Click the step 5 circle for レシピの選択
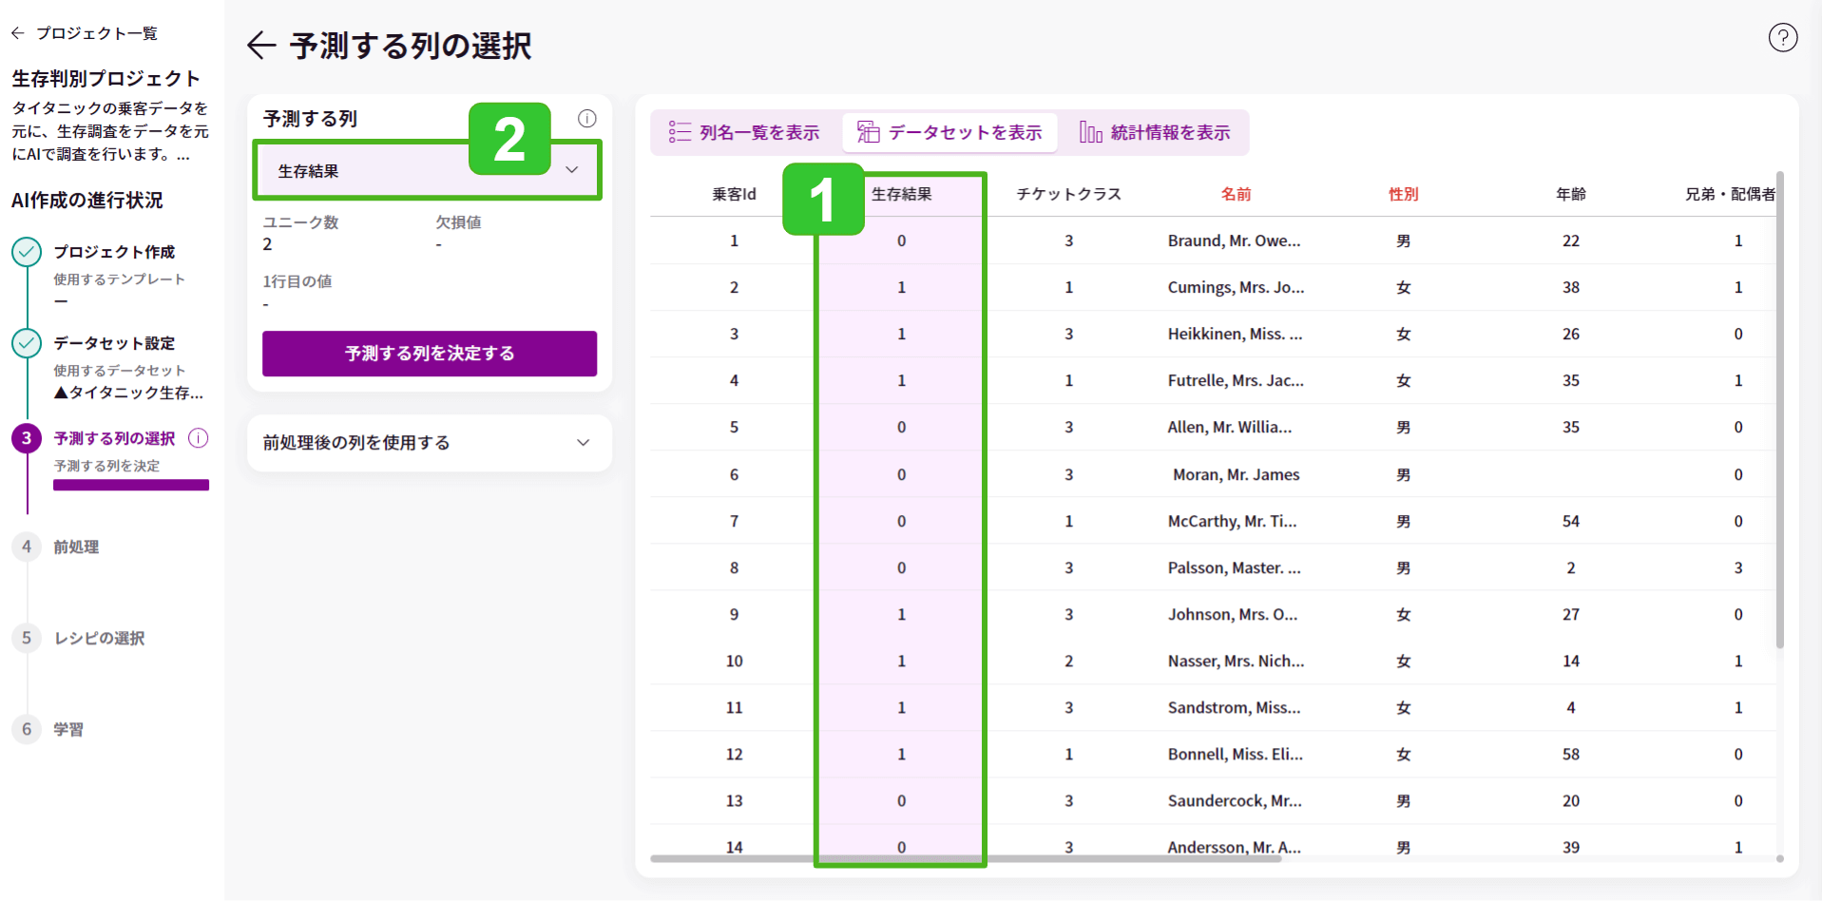 [27, 638]
